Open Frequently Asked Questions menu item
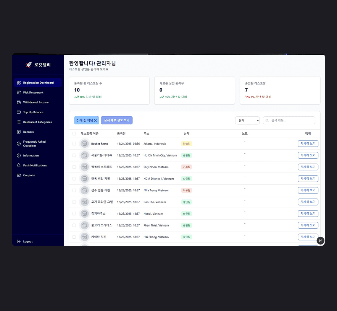 pyautogui.click(x=34, y=144)
